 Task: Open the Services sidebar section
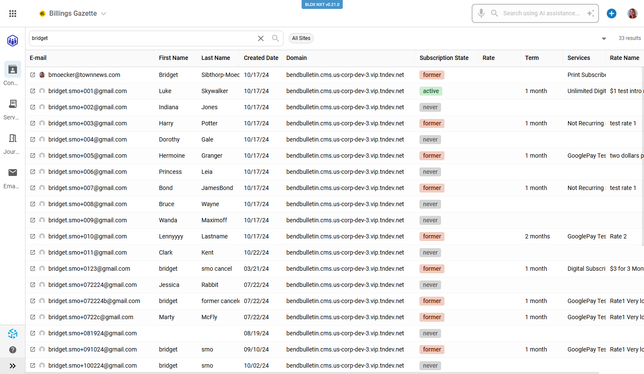tap(13, 109)
